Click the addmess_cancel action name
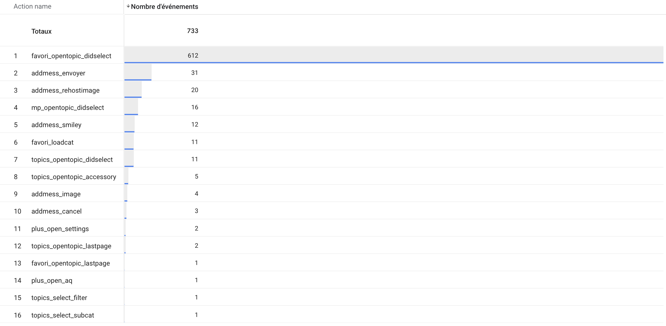 click(56, 211)
